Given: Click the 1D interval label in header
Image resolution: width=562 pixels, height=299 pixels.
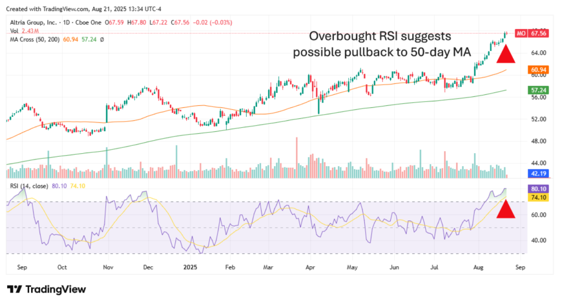Looking at the screenshot, I should point(66,22).
